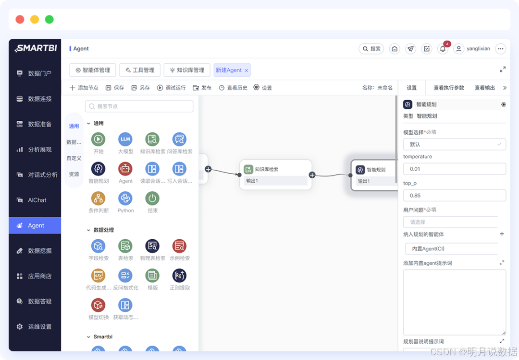
Task: Pick the 问答库检索 node icon
Action: click(179, 139)
